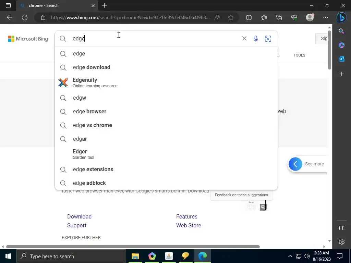Screen dimensions: 351x263
Task: Open File Explorer from taskbar
Action: tap(135, 256)
